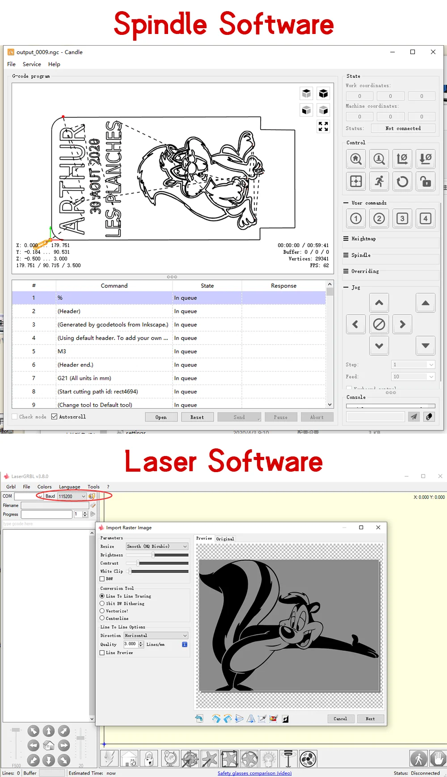Click Next in Import Raster Image dialog
This screenshot has height=777, width=447.
[x=370, y=719]
